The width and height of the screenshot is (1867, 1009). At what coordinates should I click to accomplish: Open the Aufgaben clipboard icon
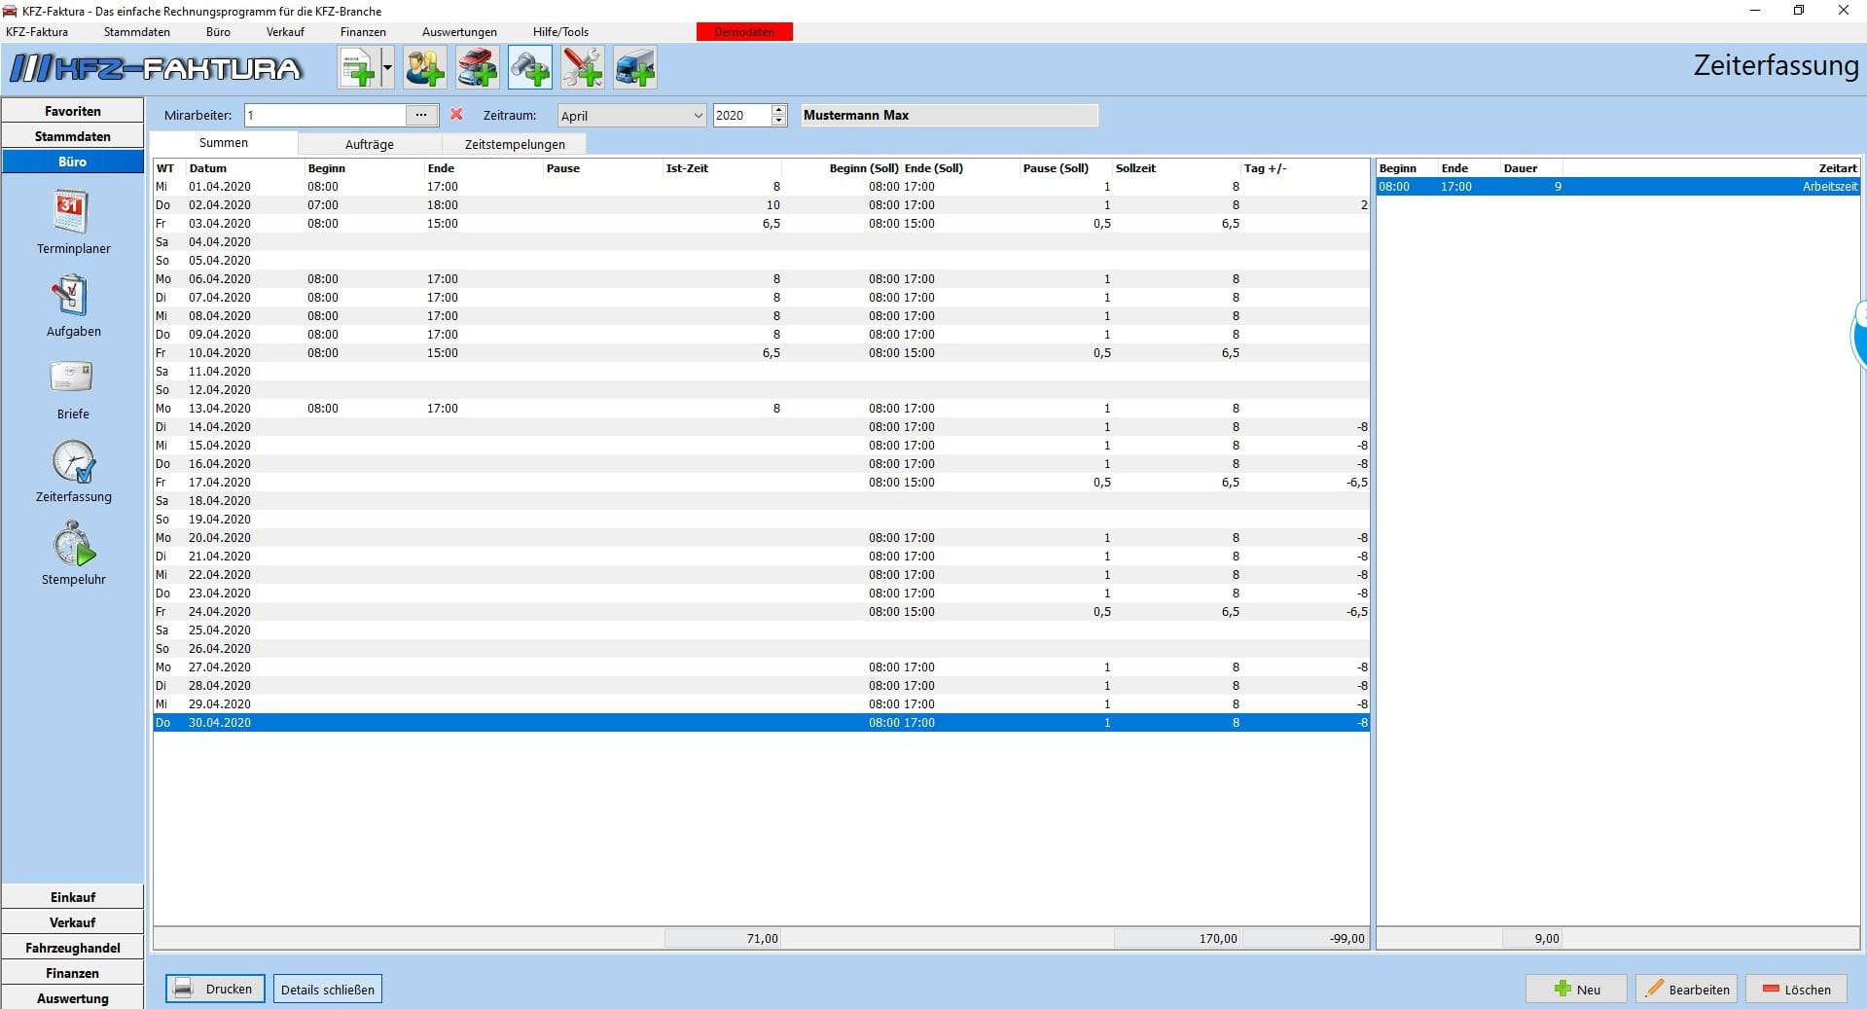point(72,296)
